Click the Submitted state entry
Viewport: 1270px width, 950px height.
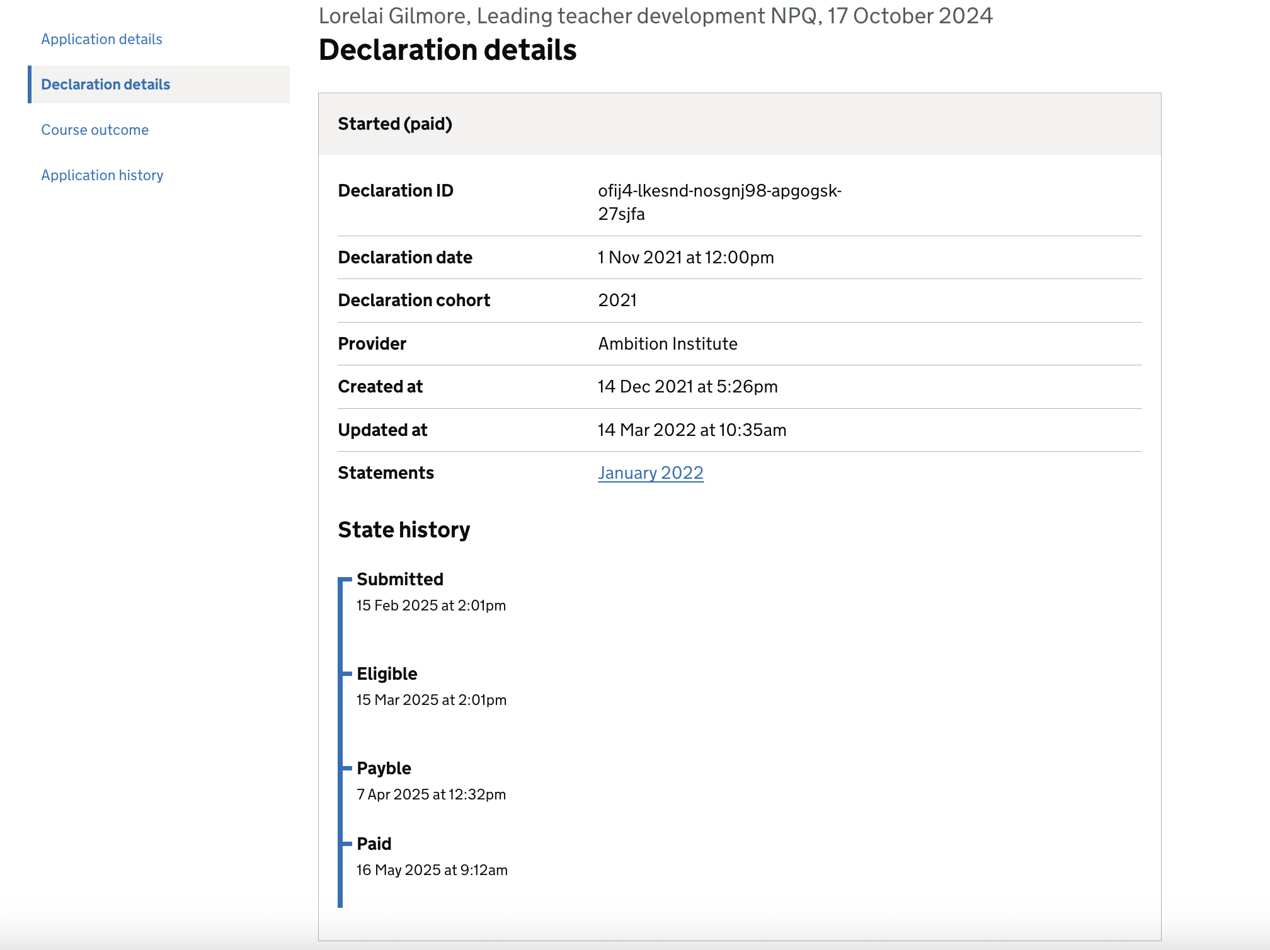399,579
